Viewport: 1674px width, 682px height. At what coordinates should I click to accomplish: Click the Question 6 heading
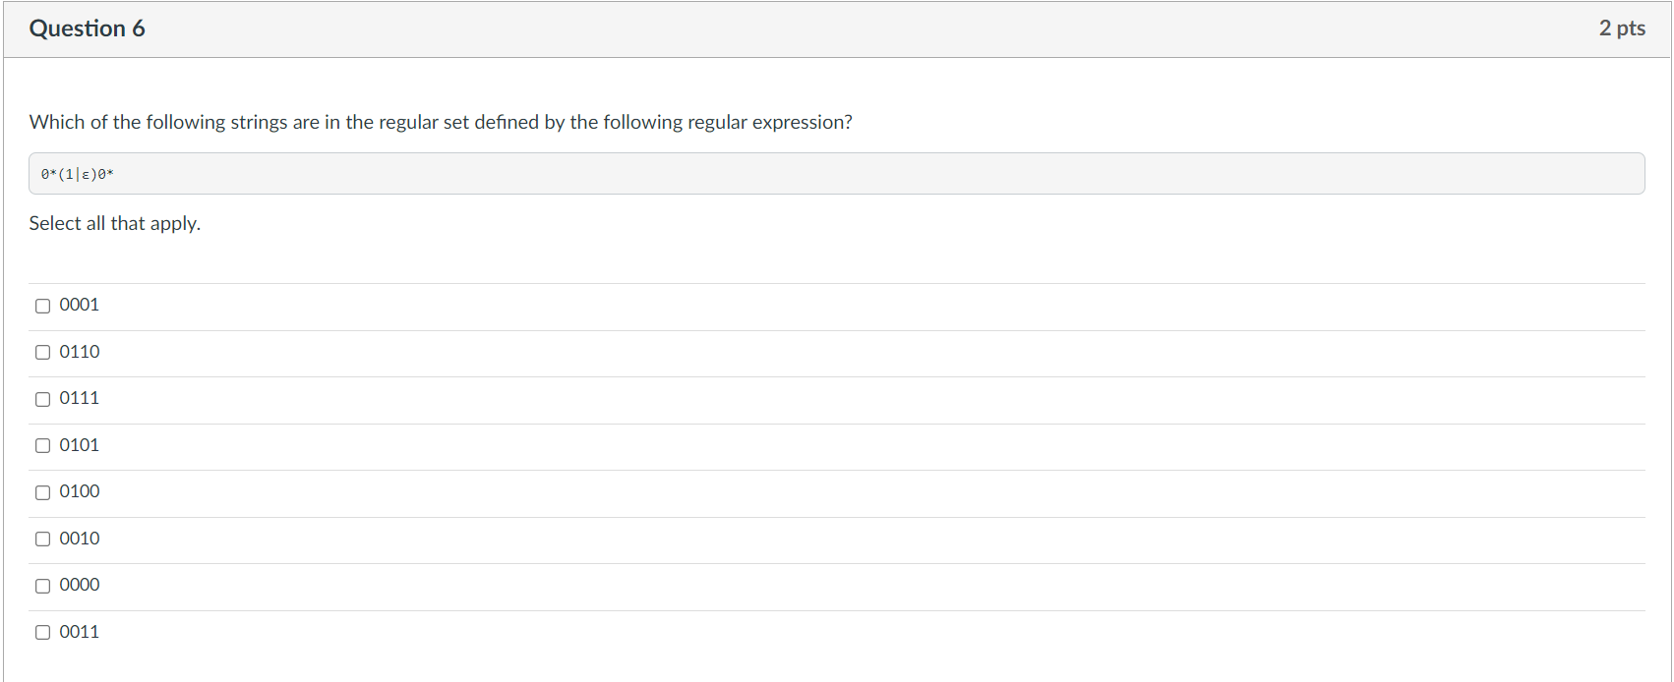tap(88, 28)
